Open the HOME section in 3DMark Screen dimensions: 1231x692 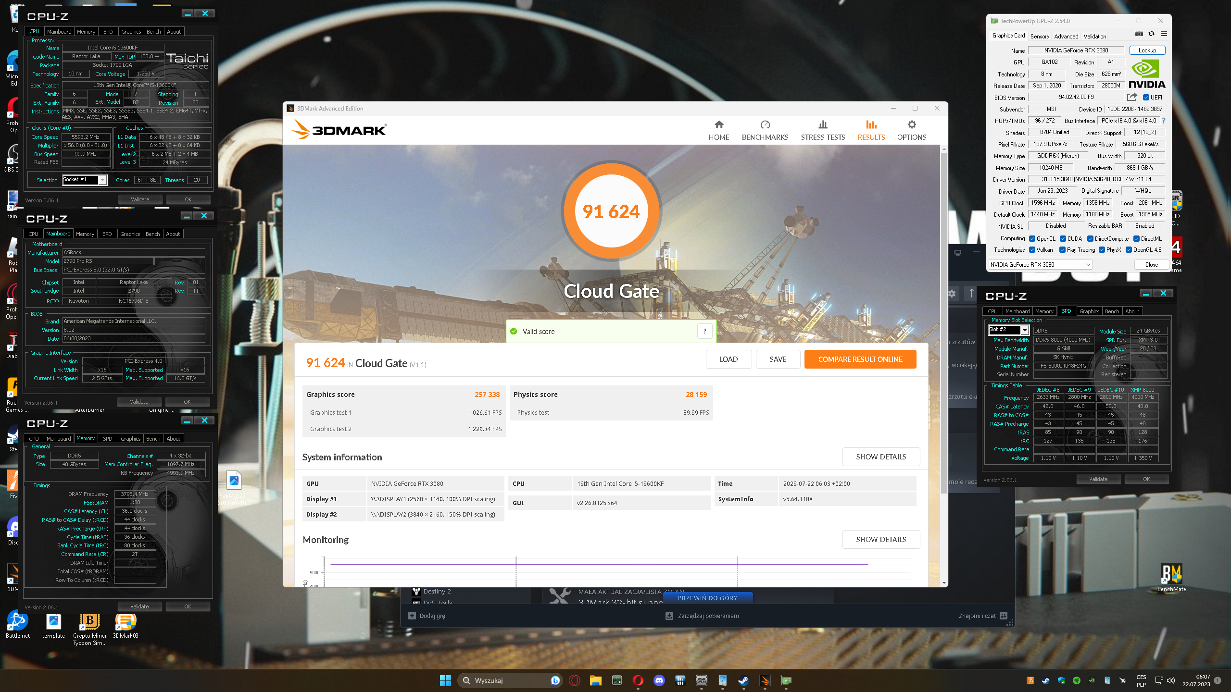click(719, 130)
